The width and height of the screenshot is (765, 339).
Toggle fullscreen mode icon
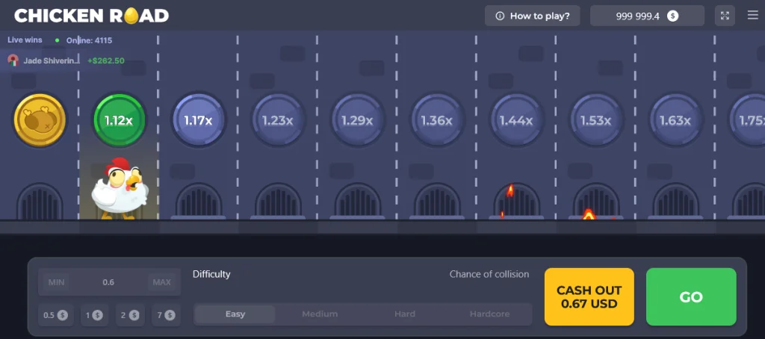coord(725,16)
